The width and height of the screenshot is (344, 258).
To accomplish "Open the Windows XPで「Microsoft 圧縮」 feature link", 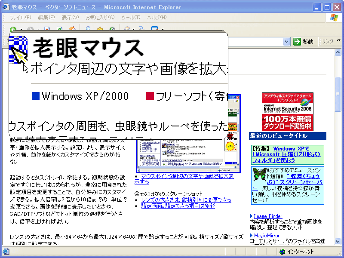I will pyautogui.click(x=286, y=154).
